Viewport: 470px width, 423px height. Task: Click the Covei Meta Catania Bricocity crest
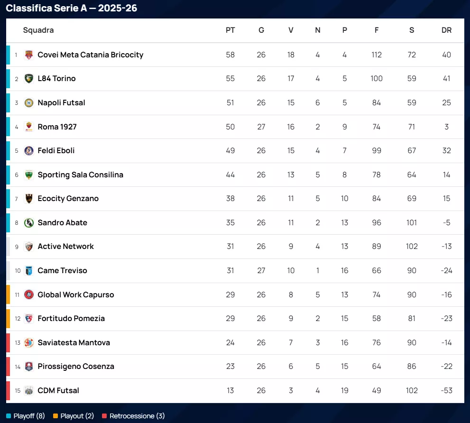tap(29, 55)
